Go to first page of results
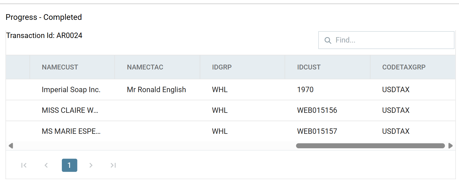459x182 pixels. pos(24,165)
